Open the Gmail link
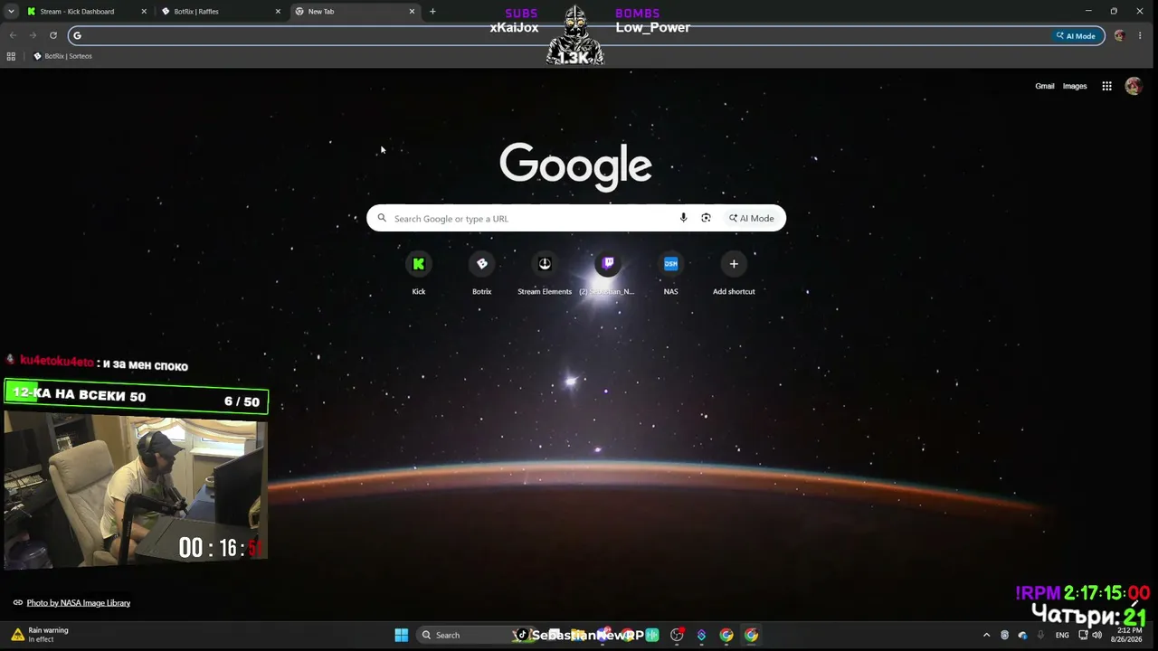This screenshot has height=651, width=1158. pyautogui.click(x=1045, y=86)
